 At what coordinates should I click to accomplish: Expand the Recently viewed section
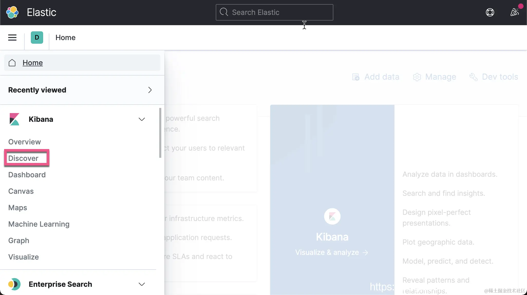pos(150,90)
